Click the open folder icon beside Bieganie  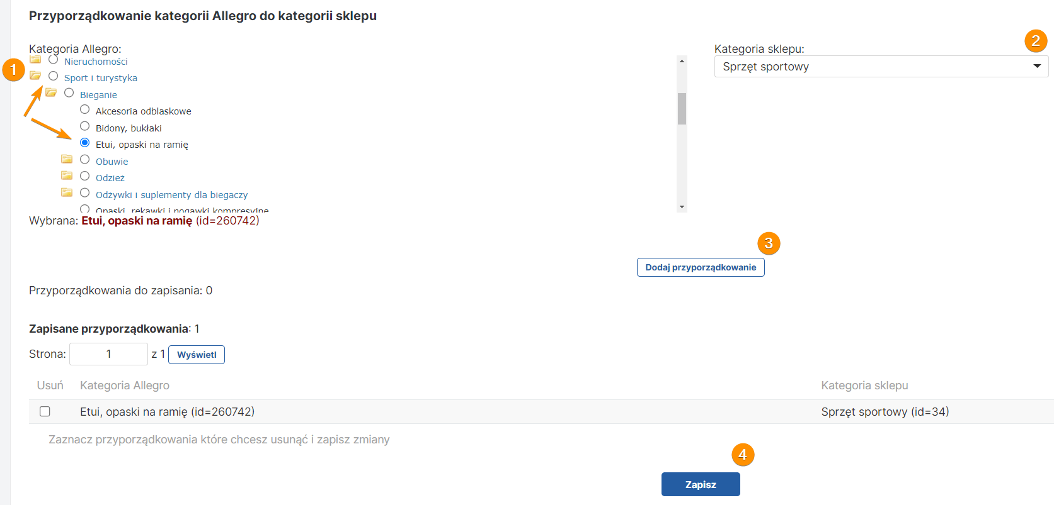(x=51, y=93)
